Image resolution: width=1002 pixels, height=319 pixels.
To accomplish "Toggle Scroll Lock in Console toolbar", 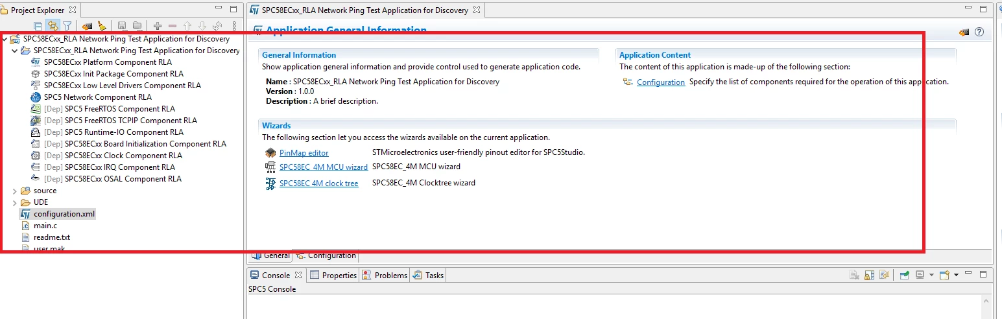I will pos(870,275).
